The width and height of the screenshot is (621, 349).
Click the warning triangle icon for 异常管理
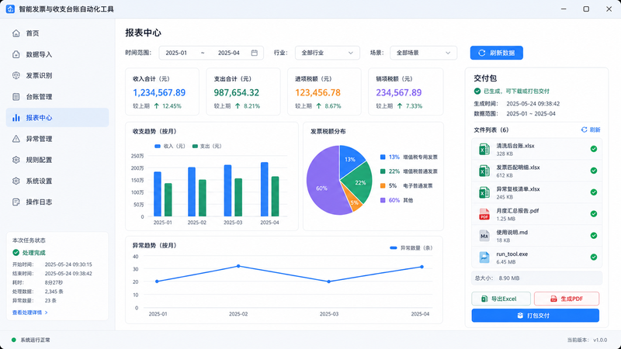tap(16, 139)
